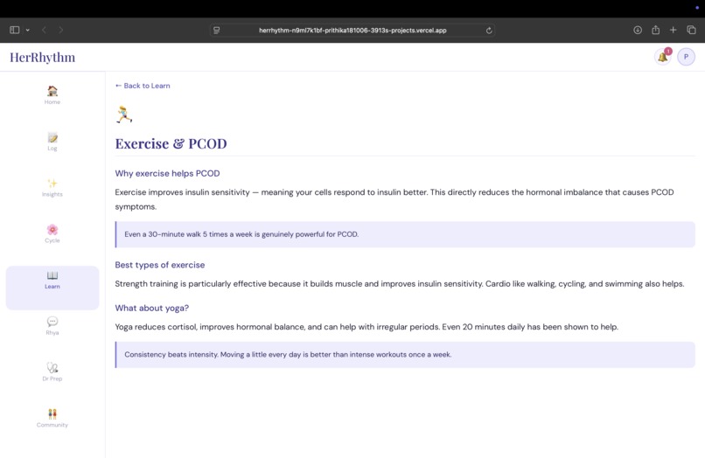Open the Cycle tracker in sidebar
The image size is (705, 458).
click(x=52, y=233)
